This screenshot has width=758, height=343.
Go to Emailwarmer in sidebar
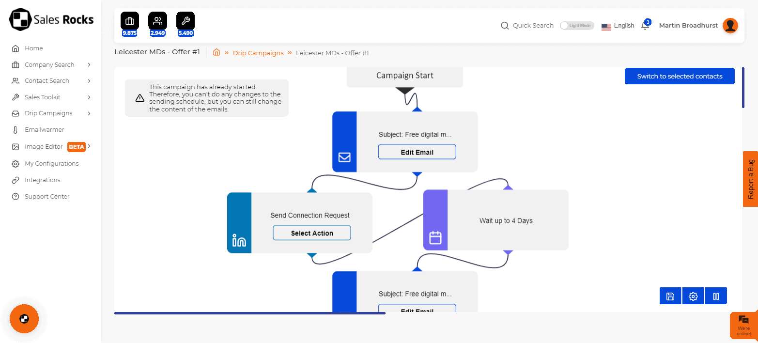[44, 130]
